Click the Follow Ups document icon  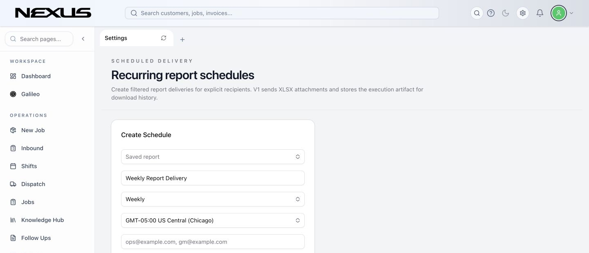click(13, 238)
